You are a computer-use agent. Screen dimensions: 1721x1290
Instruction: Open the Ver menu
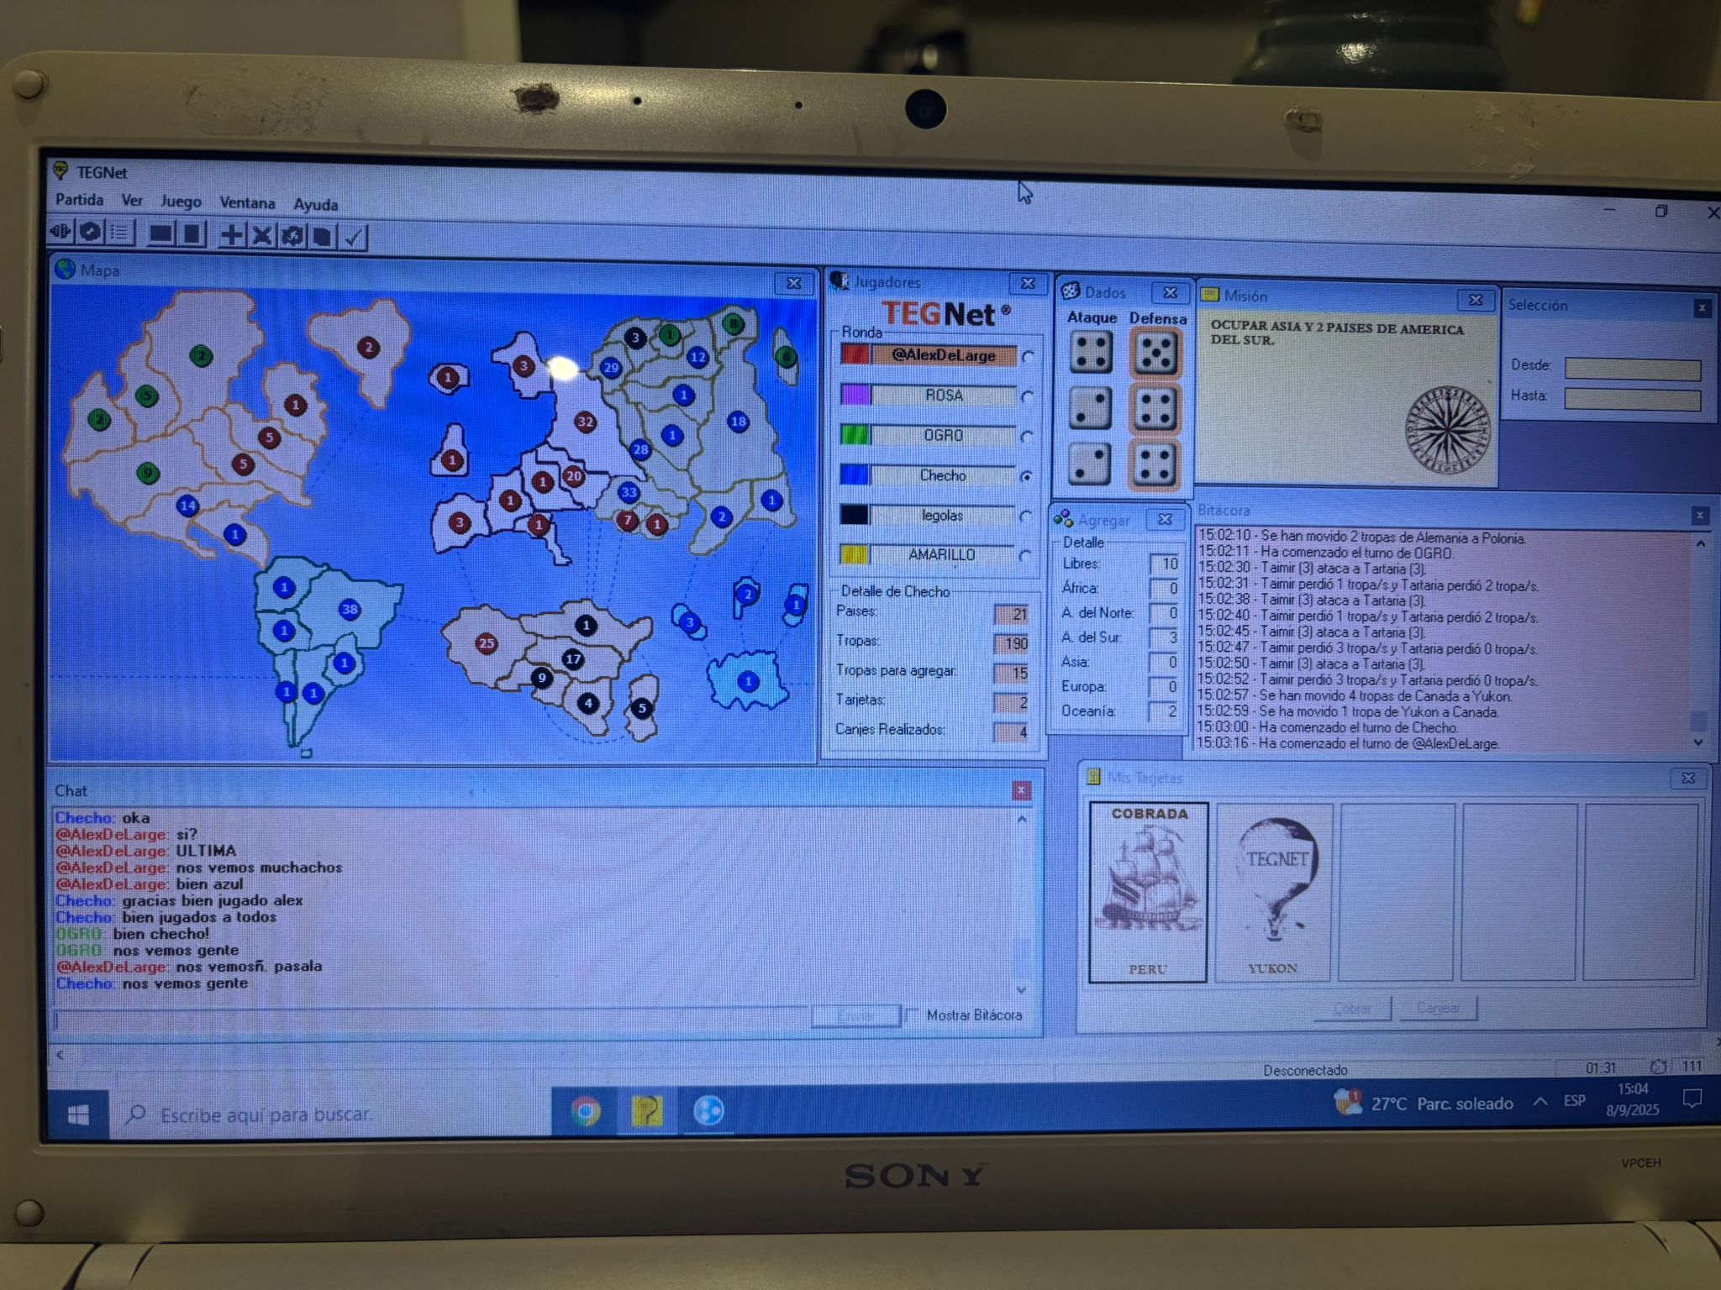click(132, 200)
